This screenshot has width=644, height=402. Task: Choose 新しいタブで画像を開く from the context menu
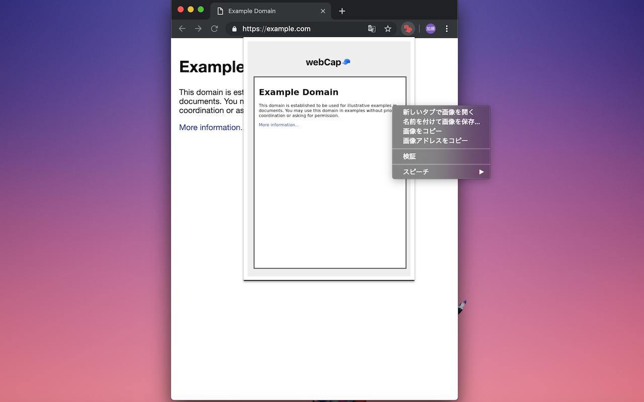(441, 112)
